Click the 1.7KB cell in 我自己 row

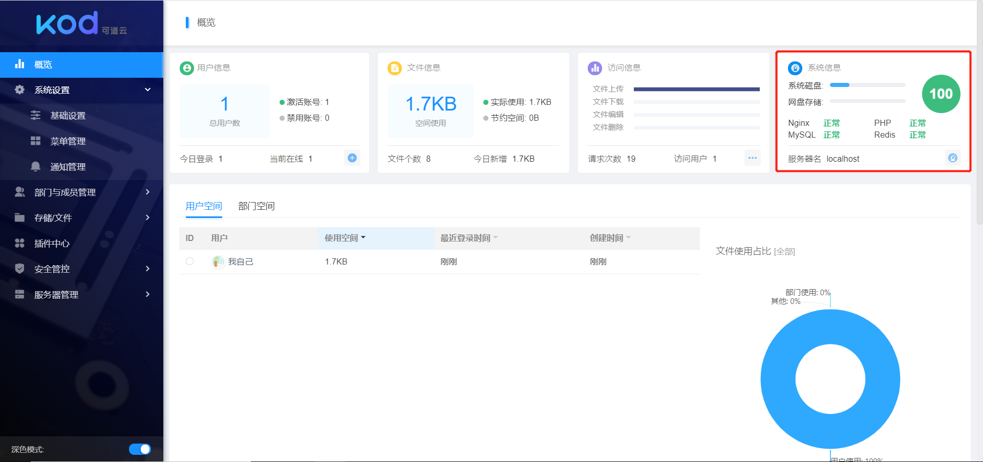(x=336, y=262)
